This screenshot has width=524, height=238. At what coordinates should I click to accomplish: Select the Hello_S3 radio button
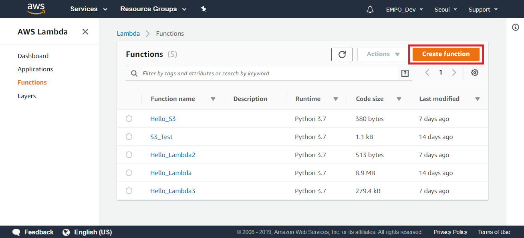[x=129, y=119]
